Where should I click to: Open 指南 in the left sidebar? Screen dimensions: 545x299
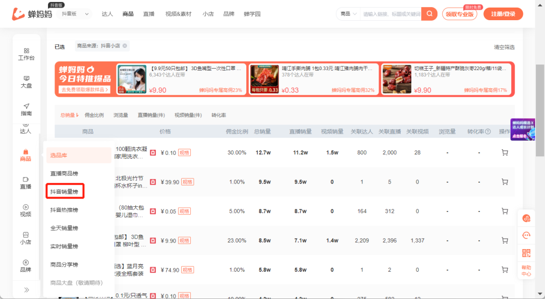(26, 110)
